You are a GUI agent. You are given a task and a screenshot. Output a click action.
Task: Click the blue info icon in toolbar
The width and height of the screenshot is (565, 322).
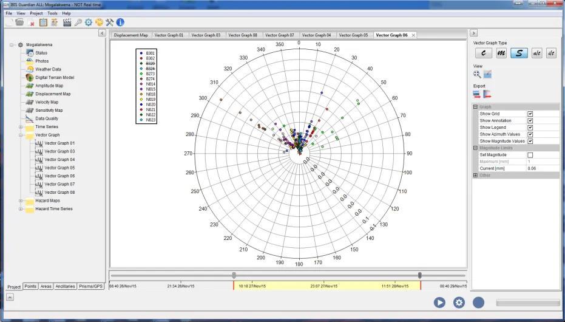click(120, 22)
